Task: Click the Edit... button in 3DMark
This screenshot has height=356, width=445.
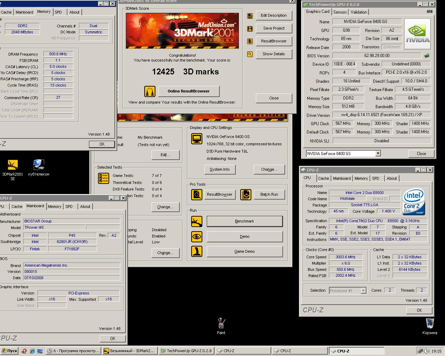Action: click(x=165, y=155)
